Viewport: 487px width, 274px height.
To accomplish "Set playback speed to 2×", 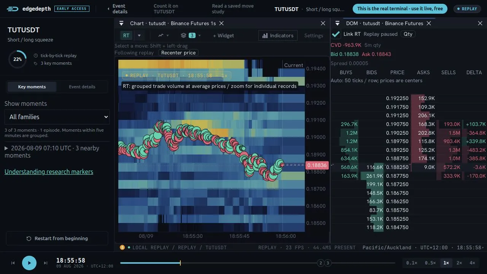I will pos(459,263).
